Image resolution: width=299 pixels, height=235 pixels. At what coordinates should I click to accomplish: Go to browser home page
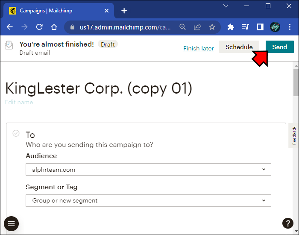tap(54, 27)
